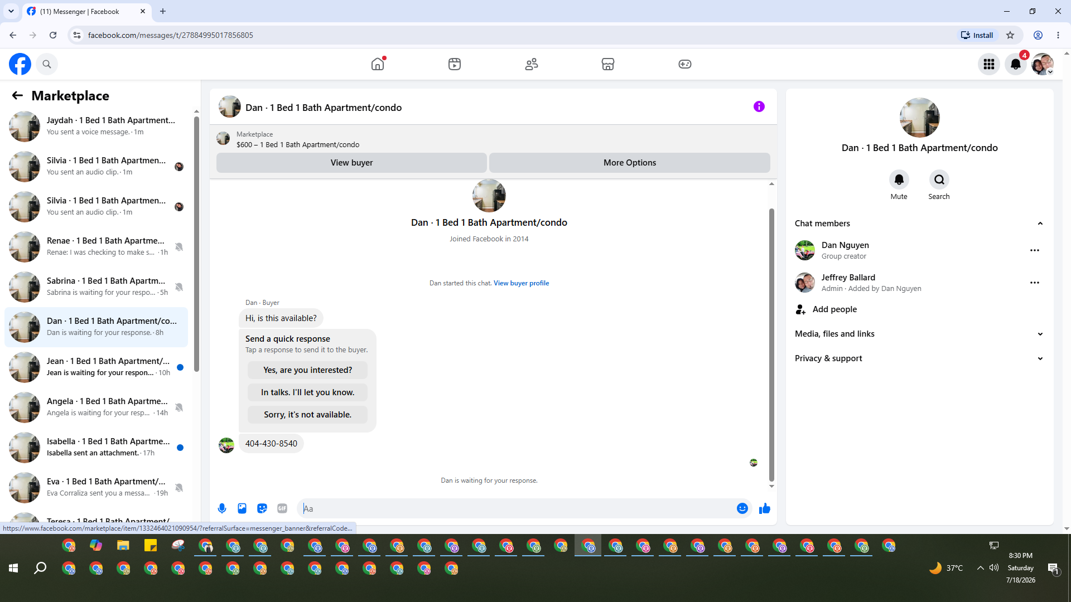Open the Jean conversation
This screenshot has height=602, width=1071.
pos(96,367)
